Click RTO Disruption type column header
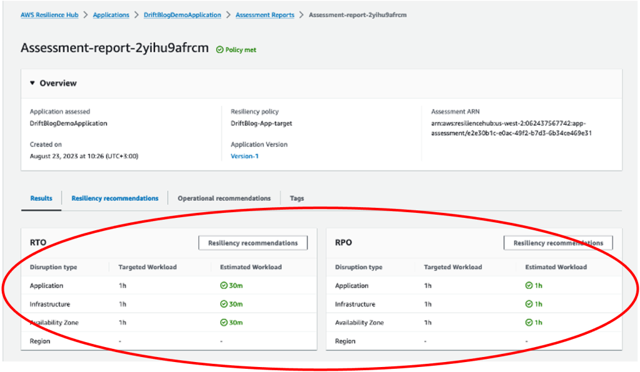 (x=54, y=267)
